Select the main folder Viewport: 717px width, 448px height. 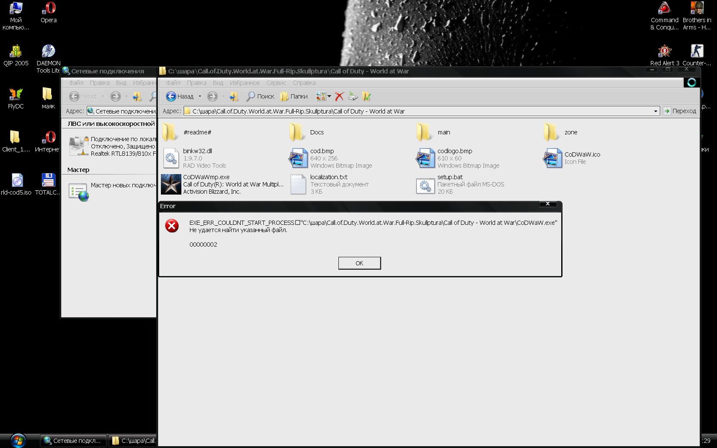[433, 132]
